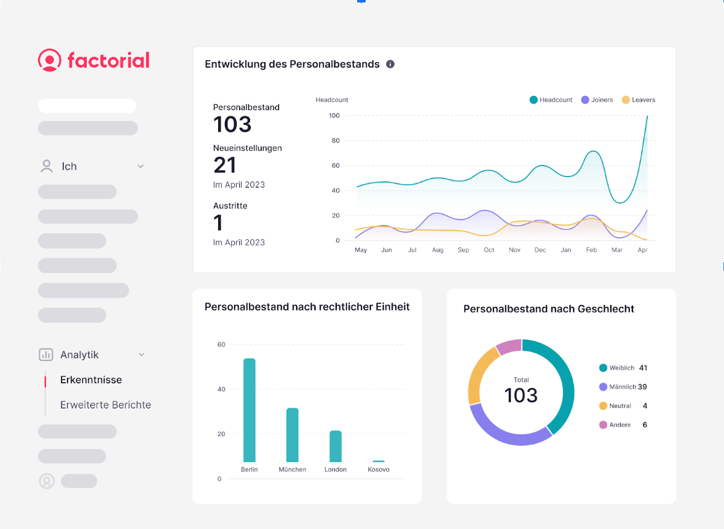This screenshot has height=529, width=724.
Task: Select the Männlich legend entry
Action: [622, 387]
